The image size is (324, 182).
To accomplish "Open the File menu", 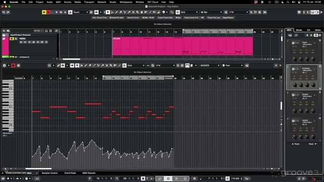I will (x=23, y=2).
